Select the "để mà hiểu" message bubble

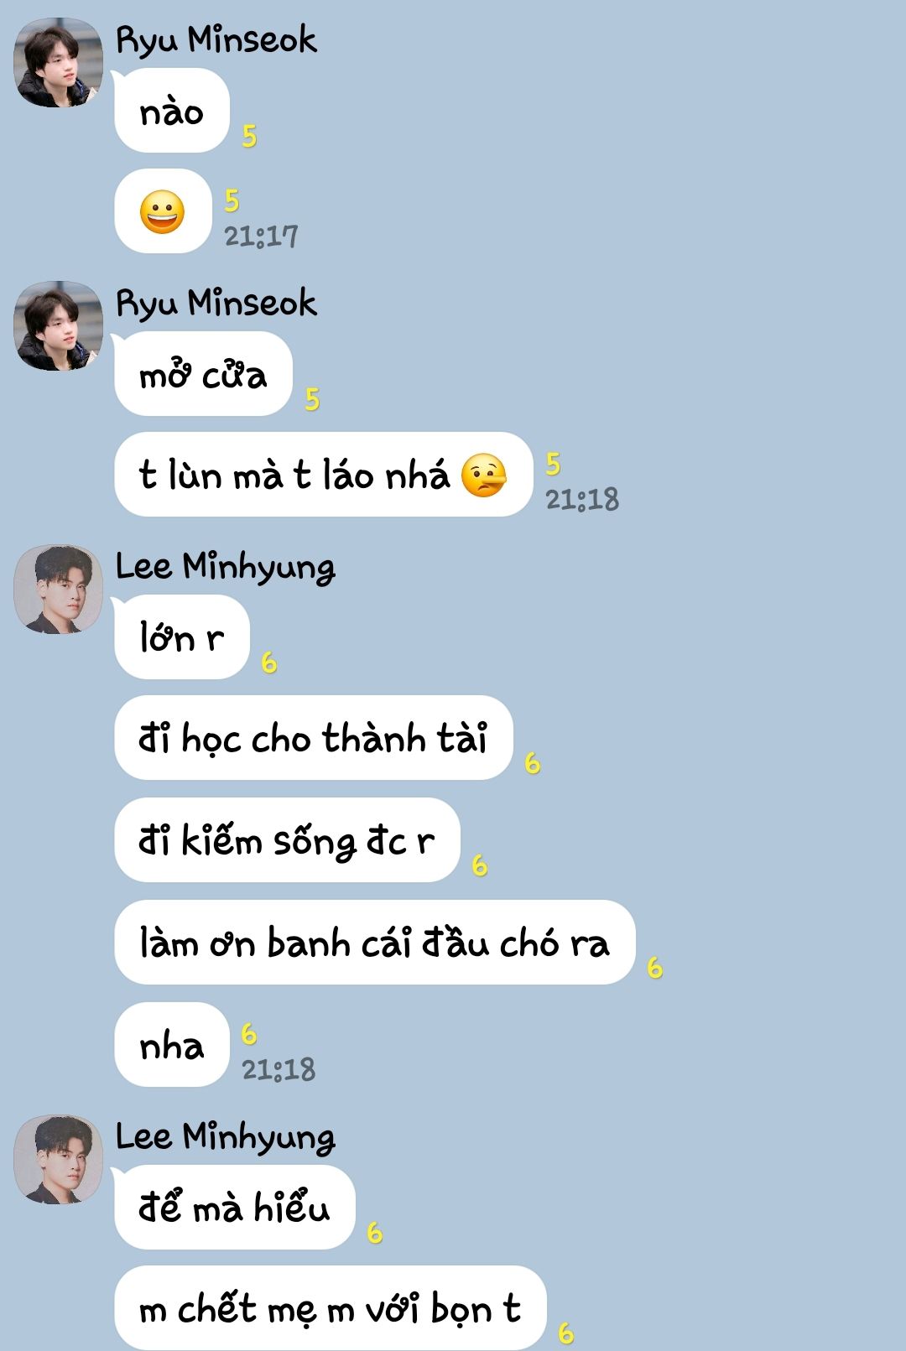pos(235,1208)
